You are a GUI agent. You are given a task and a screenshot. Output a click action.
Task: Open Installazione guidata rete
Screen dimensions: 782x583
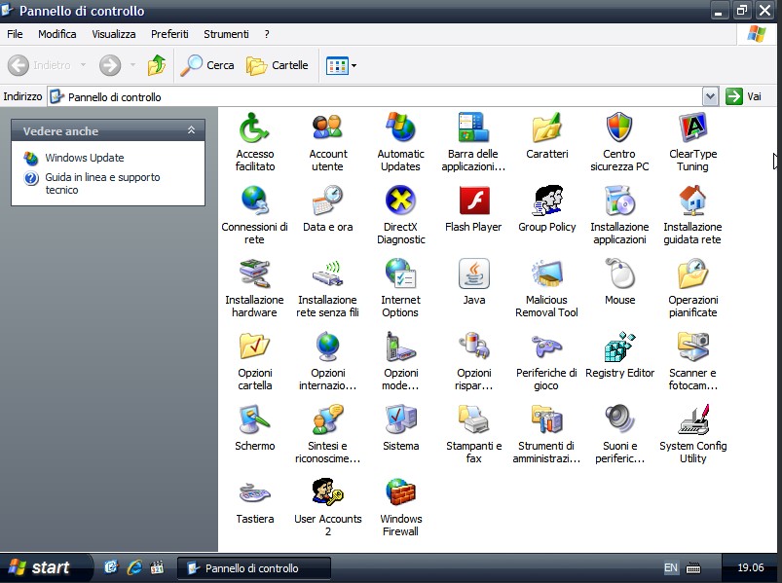click(692, 215)
